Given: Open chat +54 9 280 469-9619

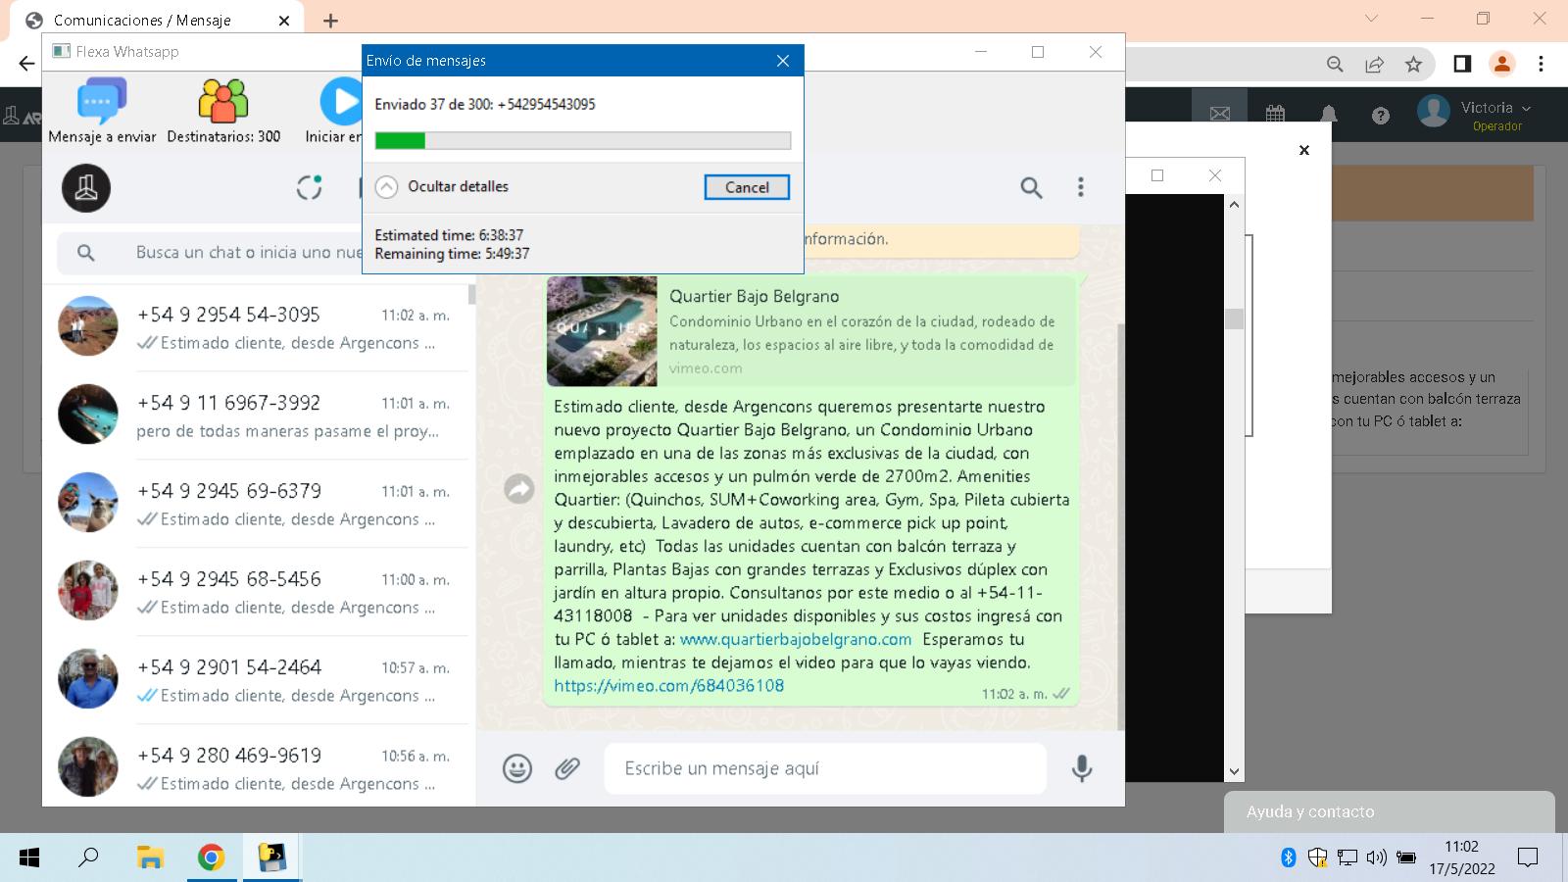Looking at the screenshot, I should click(259, 766).
